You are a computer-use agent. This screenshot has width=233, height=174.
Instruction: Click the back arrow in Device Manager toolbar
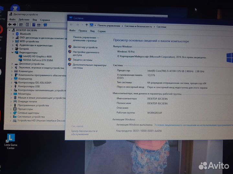point(10,24)
